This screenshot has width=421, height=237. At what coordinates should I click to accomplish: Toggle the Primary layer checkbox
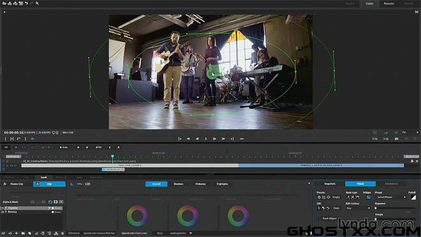[53, 212]
